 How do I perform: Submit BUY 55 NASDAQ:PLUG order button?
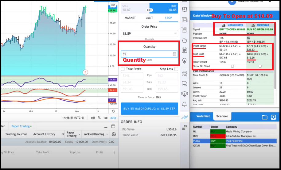click(x=149, y=109)
